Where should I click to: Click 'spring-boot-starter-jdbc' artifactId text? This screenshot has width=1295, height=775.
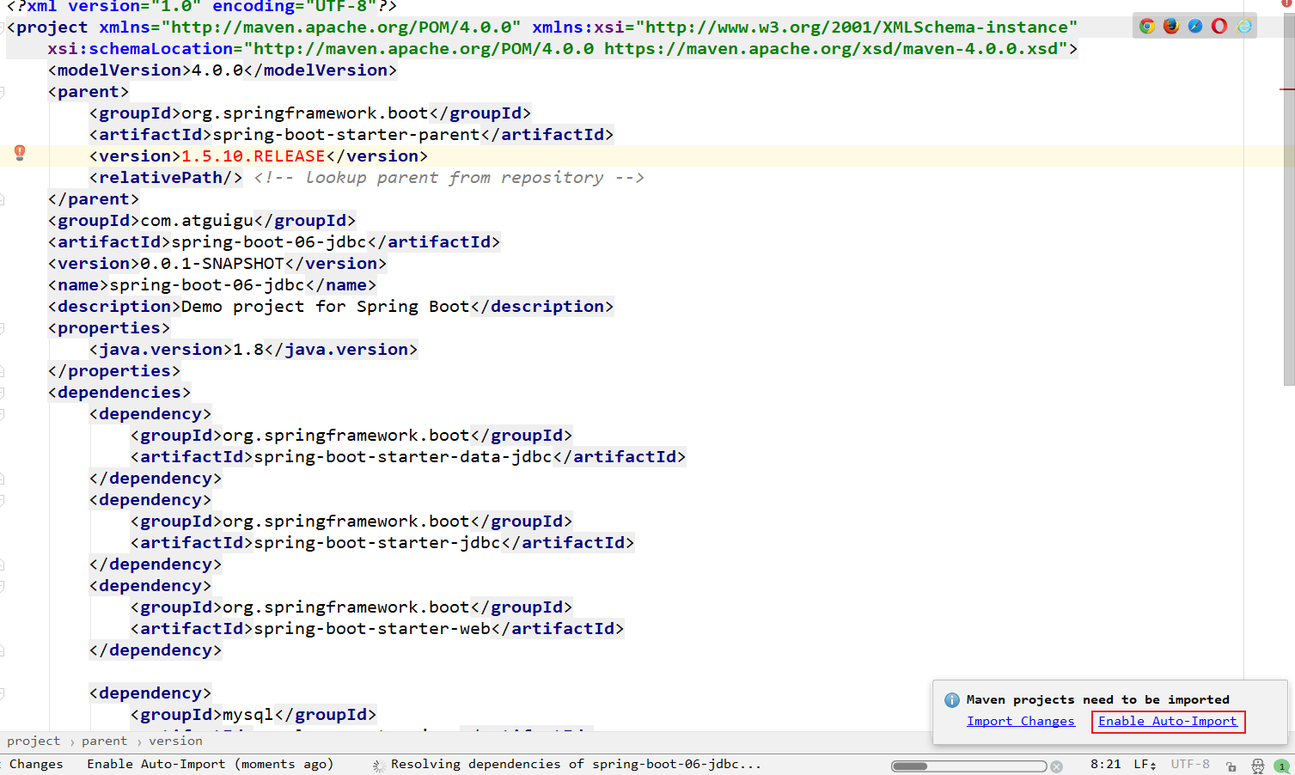pos(377,542)
